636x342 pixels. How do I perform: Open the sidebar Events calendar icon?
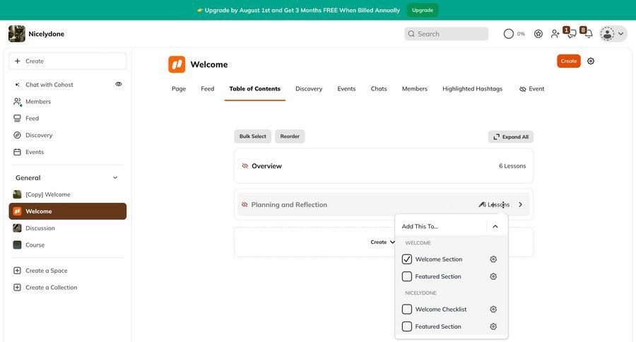[17, 152]
